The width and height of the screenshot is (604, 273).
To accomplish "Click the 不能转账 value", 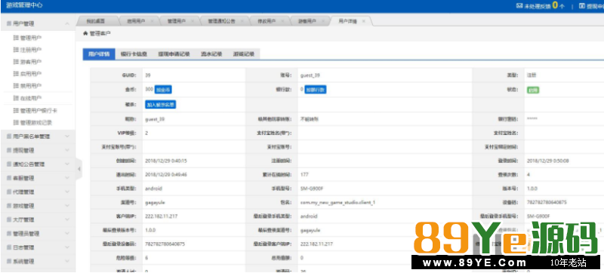I will (x=310, y=119).
